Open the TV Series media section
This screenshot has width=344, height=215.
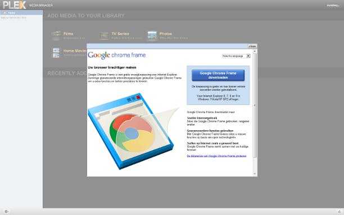point(121,35)
